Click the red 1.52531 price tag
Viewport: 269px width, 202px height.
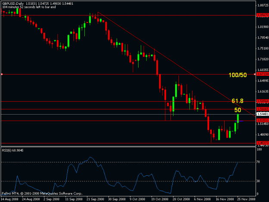263,121
